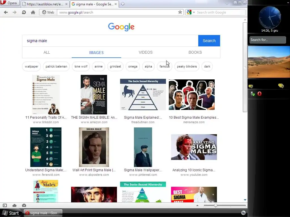This screenshot has height=217, width=290.
Task: Go forward using the forward arrow
Action: pyautogui.click(x=15, y=12)
